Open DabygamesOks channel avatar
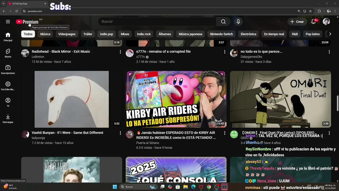Image resolution: width=339 pixels, height=191 pixels. coord(234,53)
